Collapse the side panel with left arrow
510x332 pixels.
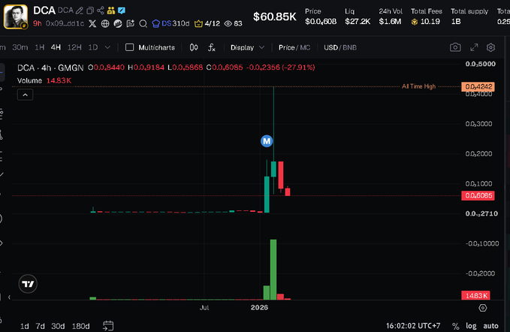coord(9,297)
